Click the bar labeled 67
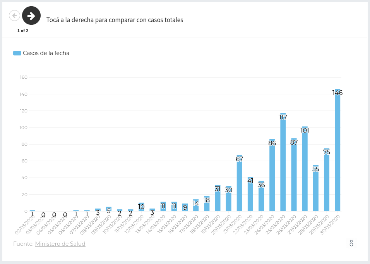This screenshot has width=370, height=264. pos(239,183)
